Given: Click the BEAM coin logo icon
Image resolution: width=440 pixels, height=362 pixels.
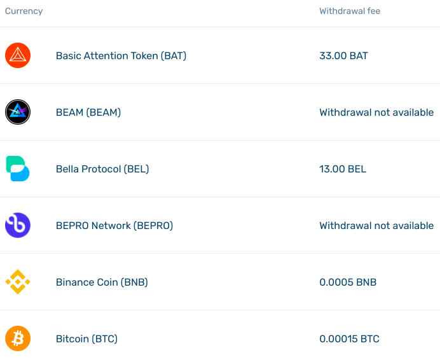Looking at the screenshot, I should click(18, 112).
